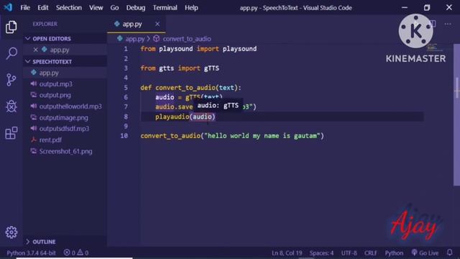Click line number 10 in the gutter
Image resolution: width=460 pixels, height=259 pixels.
click(124, 136)
